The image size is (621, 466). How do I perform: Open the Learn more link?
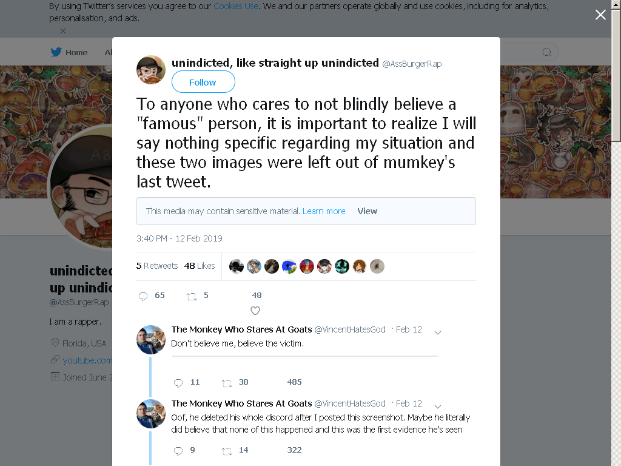(x=324, y=211)
